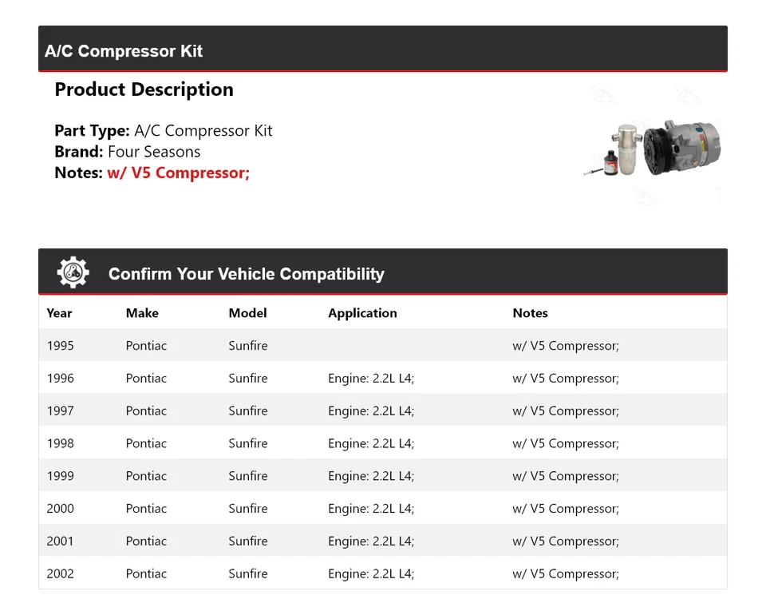The height and width of the screenshot is (615, 766).
Task: Click the red w/ V5 Compressor note
Action: pos(178,173)
